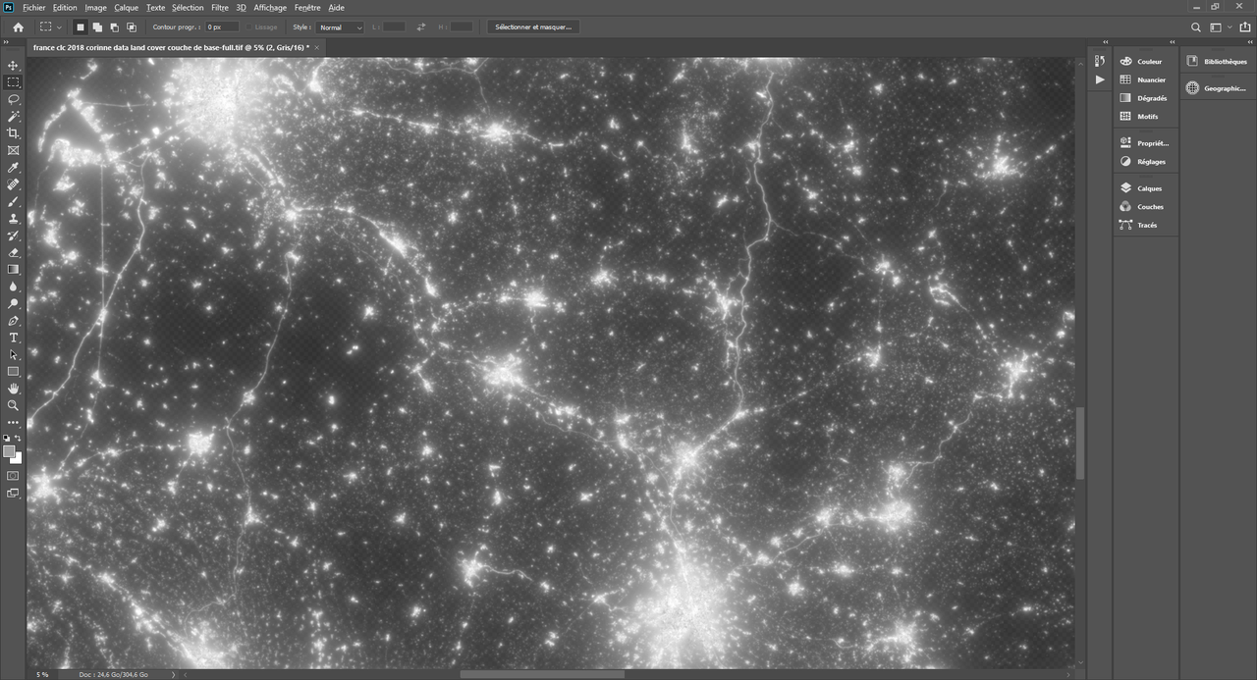The height and width of the screenshot is (680, 1257).
Task: Open the Filtre menu
Action: 220,7
